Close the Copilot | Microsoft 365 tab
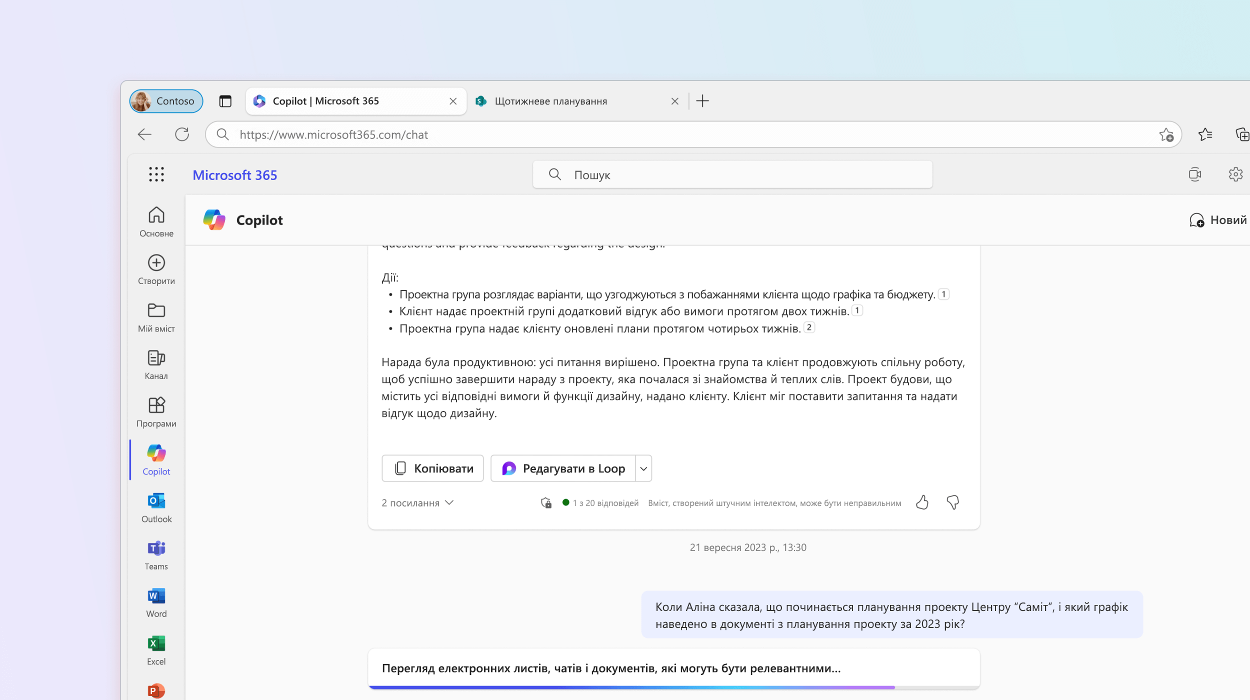Screen dimensions: 1250x700 (453, 101)
